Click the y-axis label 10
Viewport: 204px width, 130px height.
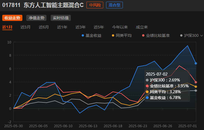click(9, 42)
